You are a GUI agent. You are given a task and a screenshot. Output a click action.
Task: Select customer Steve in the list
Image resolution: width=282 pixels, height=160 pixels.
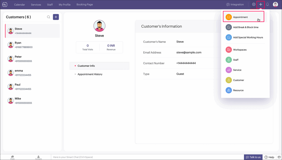(x=32, y=31)
